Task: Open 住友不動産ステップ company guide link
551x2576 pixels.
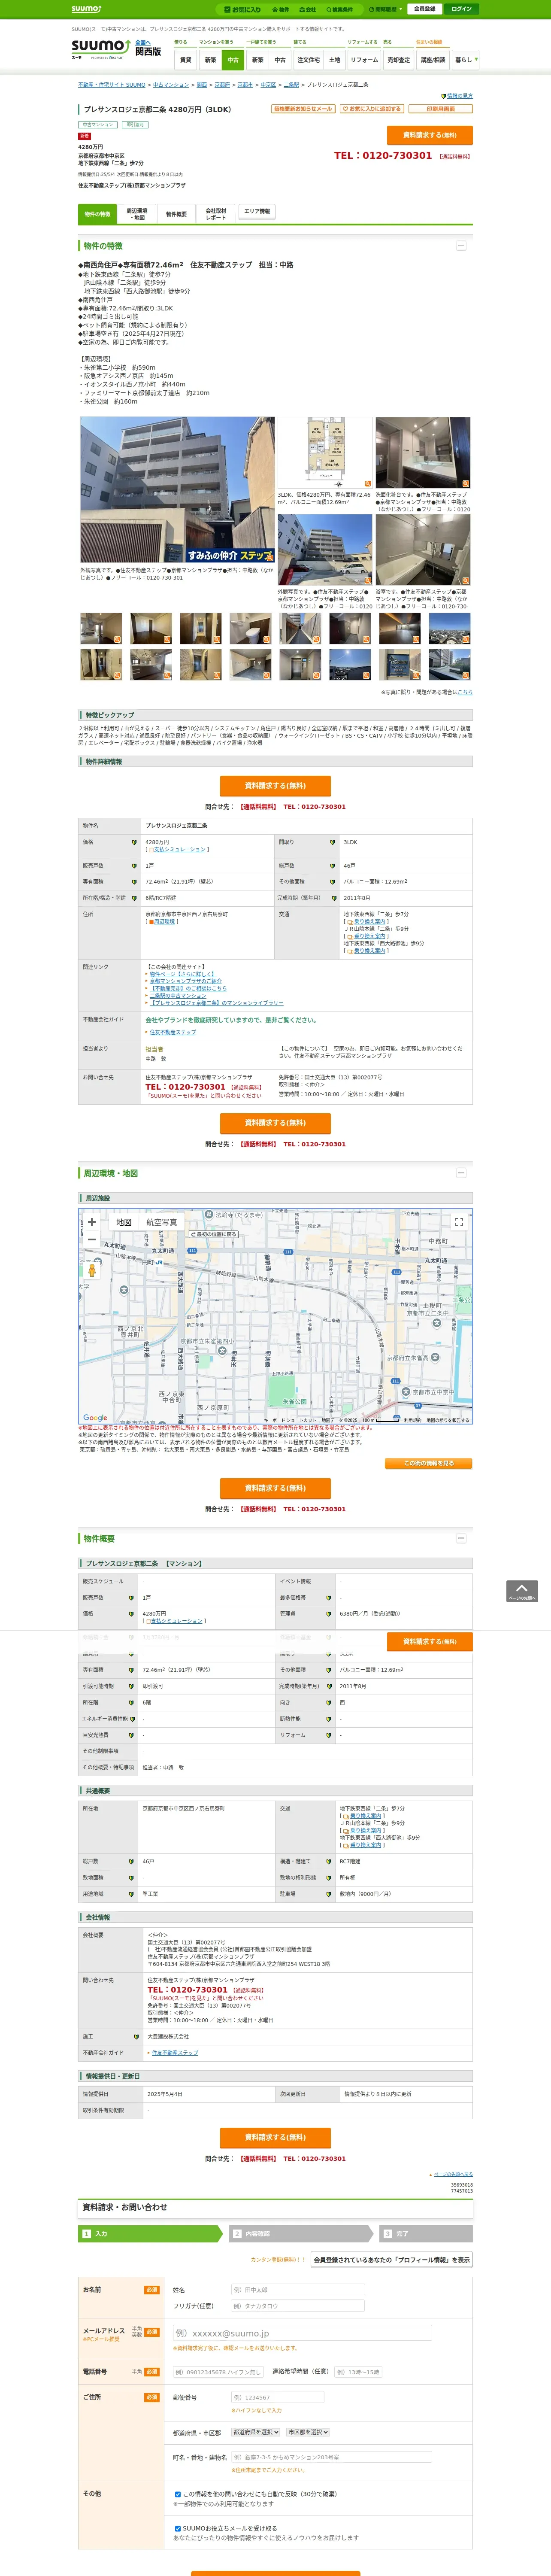Action: tap(172, 1032)
